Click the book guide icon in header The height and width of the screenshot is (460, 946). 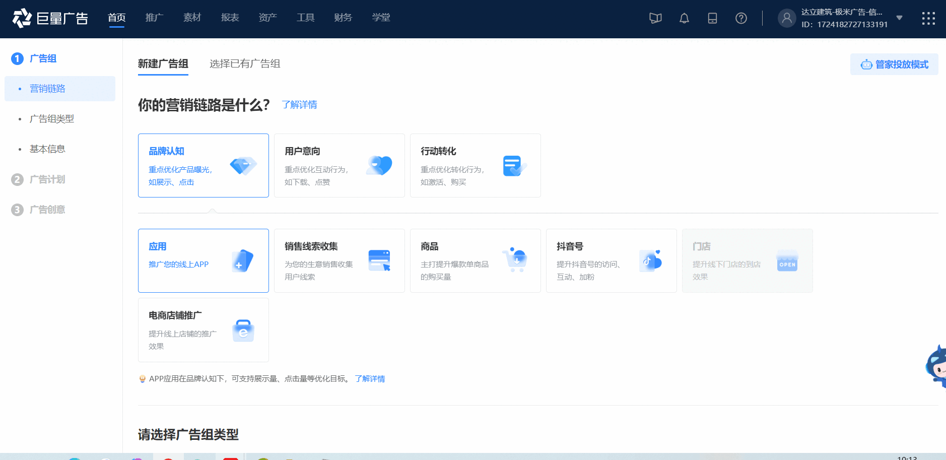[655, 19]
